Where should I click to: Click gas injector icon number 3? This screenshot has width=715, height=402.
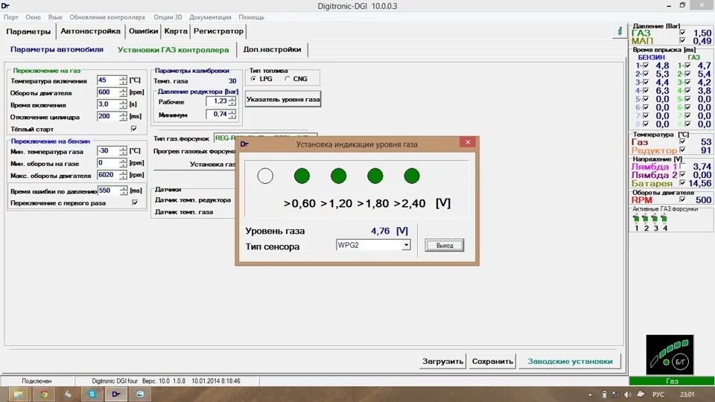655,218
